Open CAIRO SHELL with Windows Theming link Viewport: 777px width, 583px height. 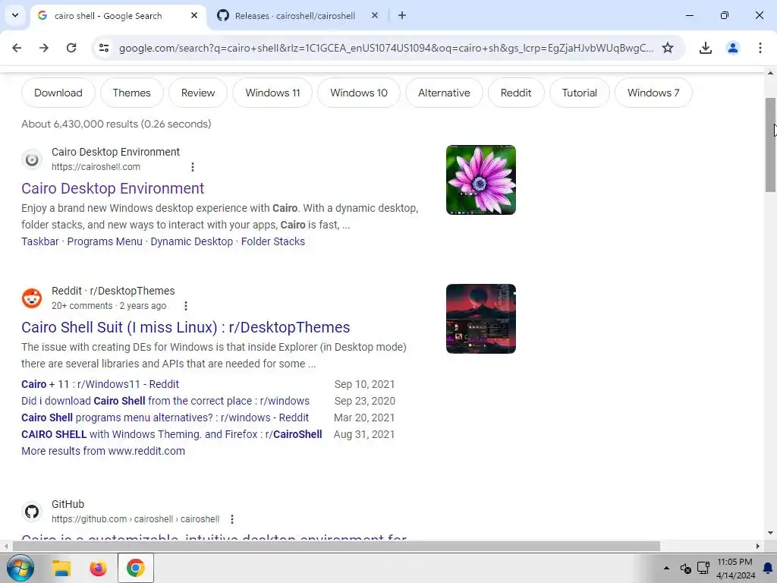[x=171, y=434]
